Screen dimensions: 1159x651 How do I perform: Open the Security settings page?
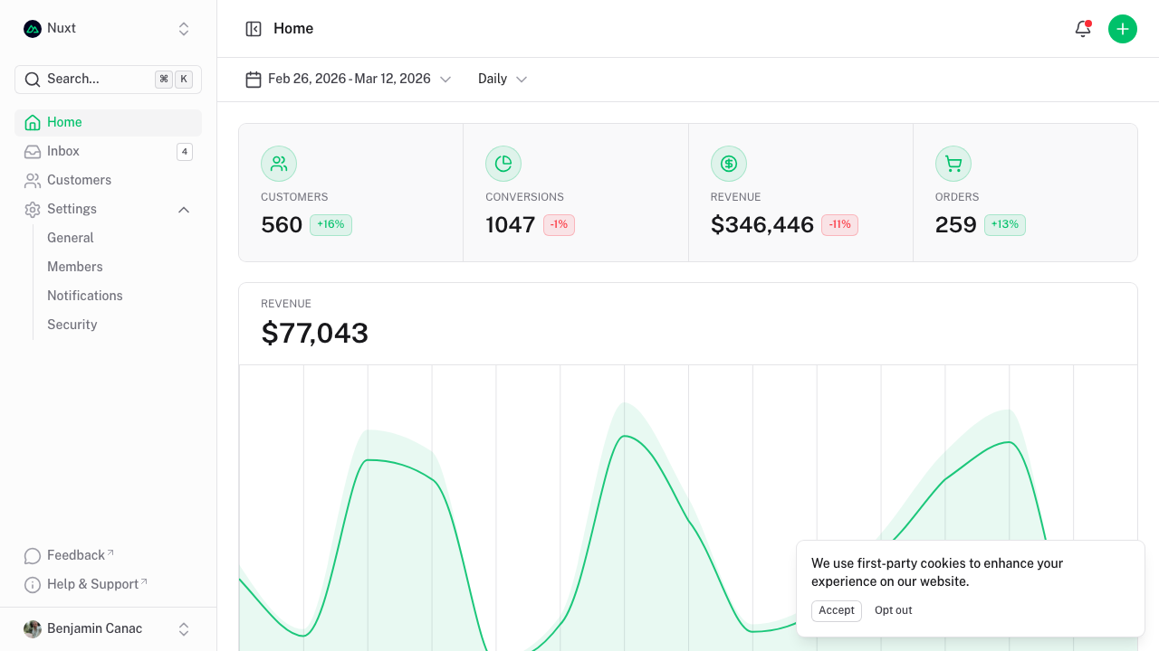72,325
